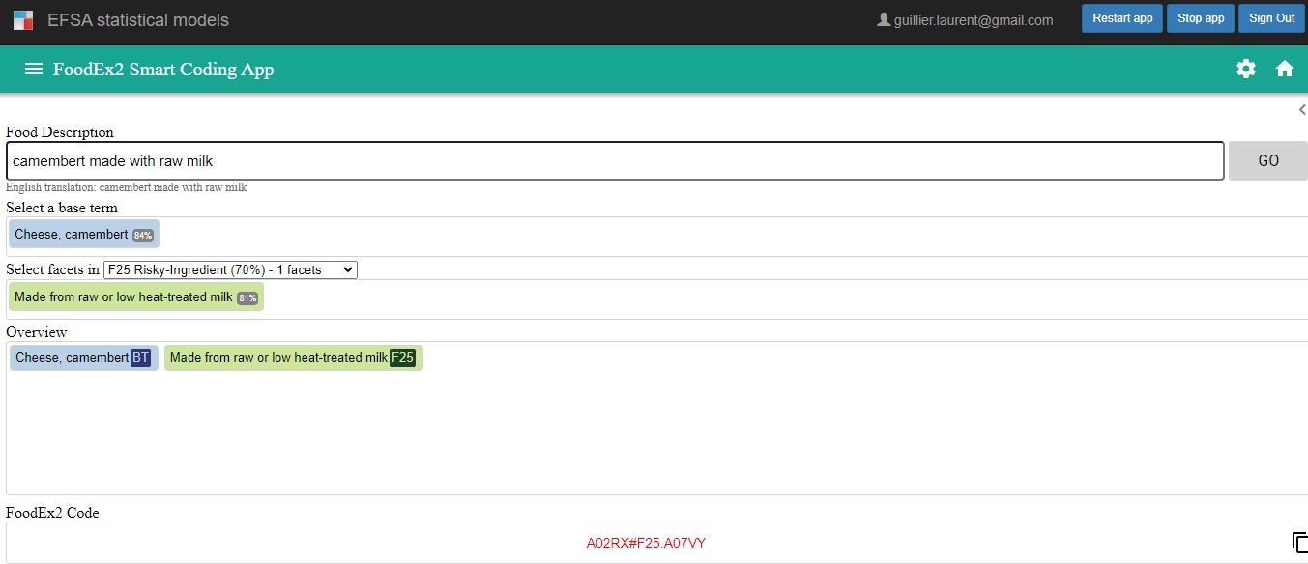Viewport: 1308px width, 564px height.
Task: Click into the Food Description text field
Action: [615, 161]
